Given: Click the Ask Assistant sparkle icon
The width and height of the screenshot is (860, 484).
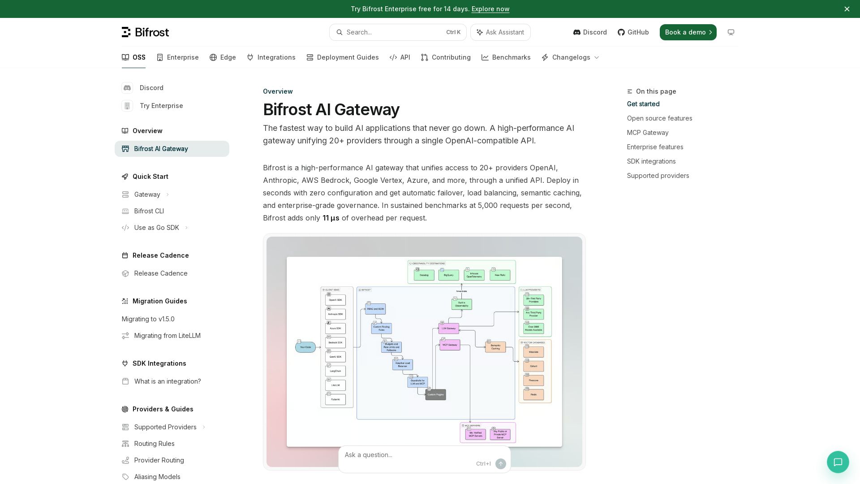Looking at the screenshot, I should coord(480,32).
